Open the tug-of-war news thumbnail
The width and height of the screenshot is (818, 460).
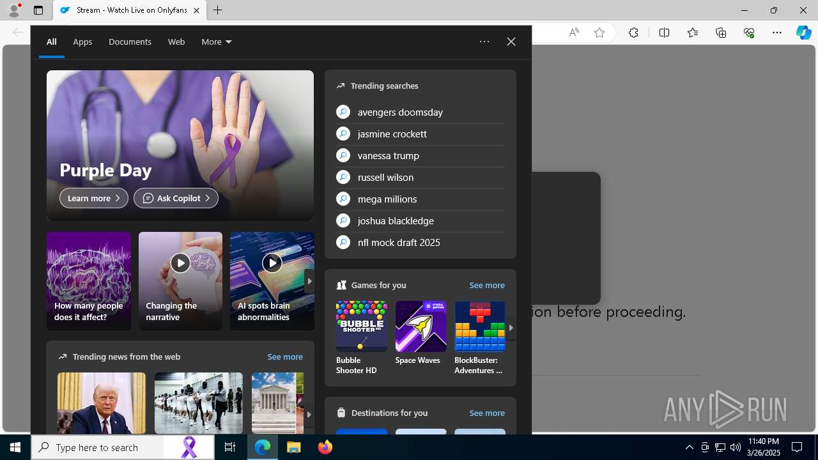tap(199, 403)
